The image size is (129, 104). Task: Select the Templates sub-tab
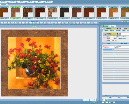(x=118, y=30)
